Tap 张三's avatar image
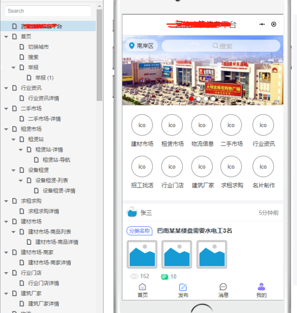The height and width of the screenshot is (313, 297). coord(132,212)
